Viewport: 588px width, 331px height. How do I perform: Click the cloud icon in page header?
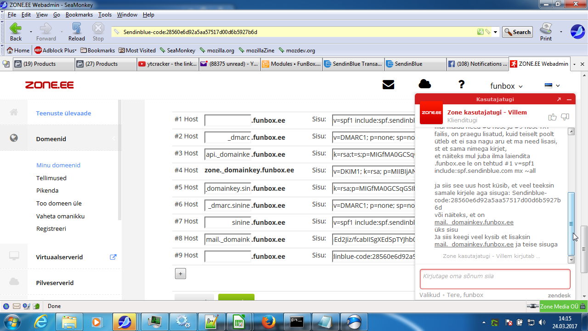coord(425,84)
